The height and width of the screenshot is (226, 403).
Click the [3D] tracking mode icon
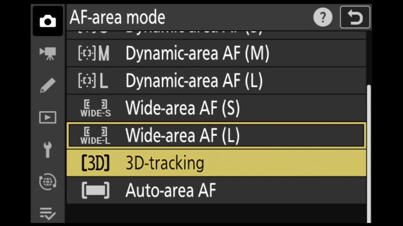(95, 163)
